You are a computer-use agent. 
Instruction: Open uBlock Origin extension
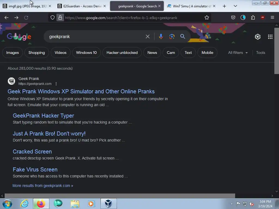[x=262, y=17]
